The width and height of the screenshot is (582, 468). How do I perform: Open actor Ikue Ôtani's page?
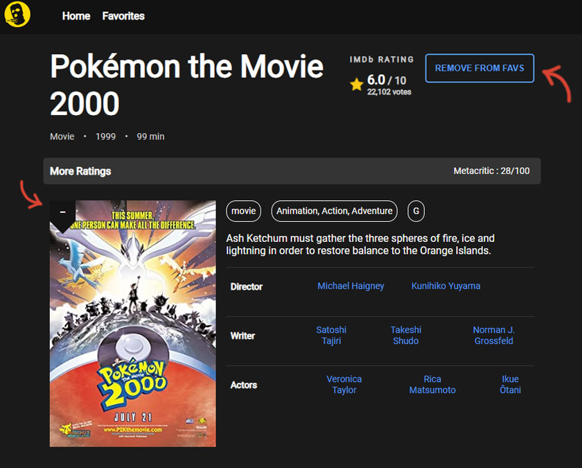click(x=511, y=384)
